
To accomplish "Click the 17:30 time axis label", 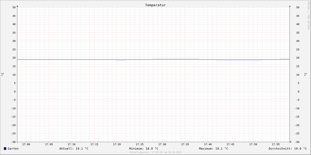I will tap(162, 144).
